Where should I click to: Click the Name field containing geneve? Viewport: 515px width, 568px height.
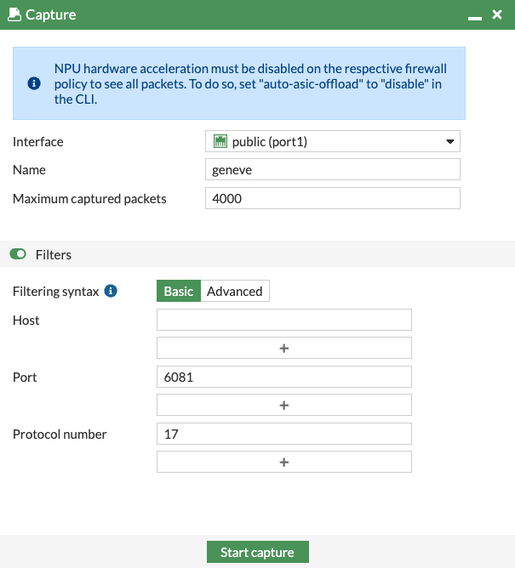(x=333, y=169)
